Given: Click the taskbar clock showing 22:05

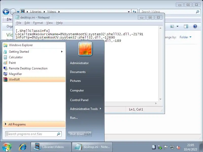Looking at the screenshot, I should (x=190, y=147).
